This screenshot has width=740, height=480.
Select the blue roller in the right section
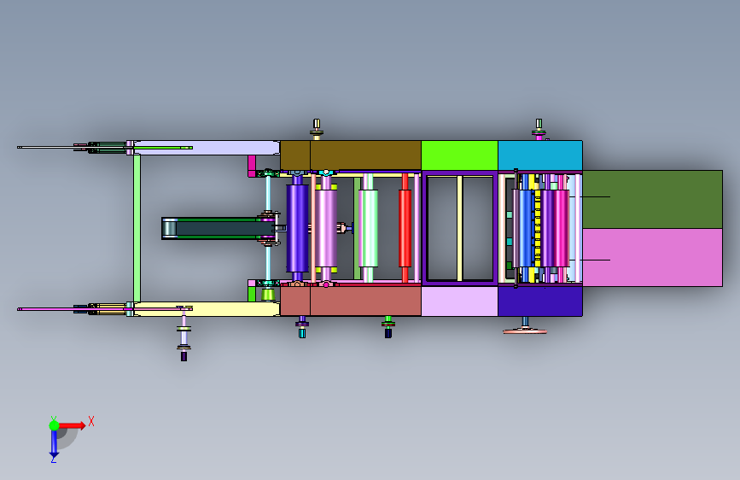526,228
